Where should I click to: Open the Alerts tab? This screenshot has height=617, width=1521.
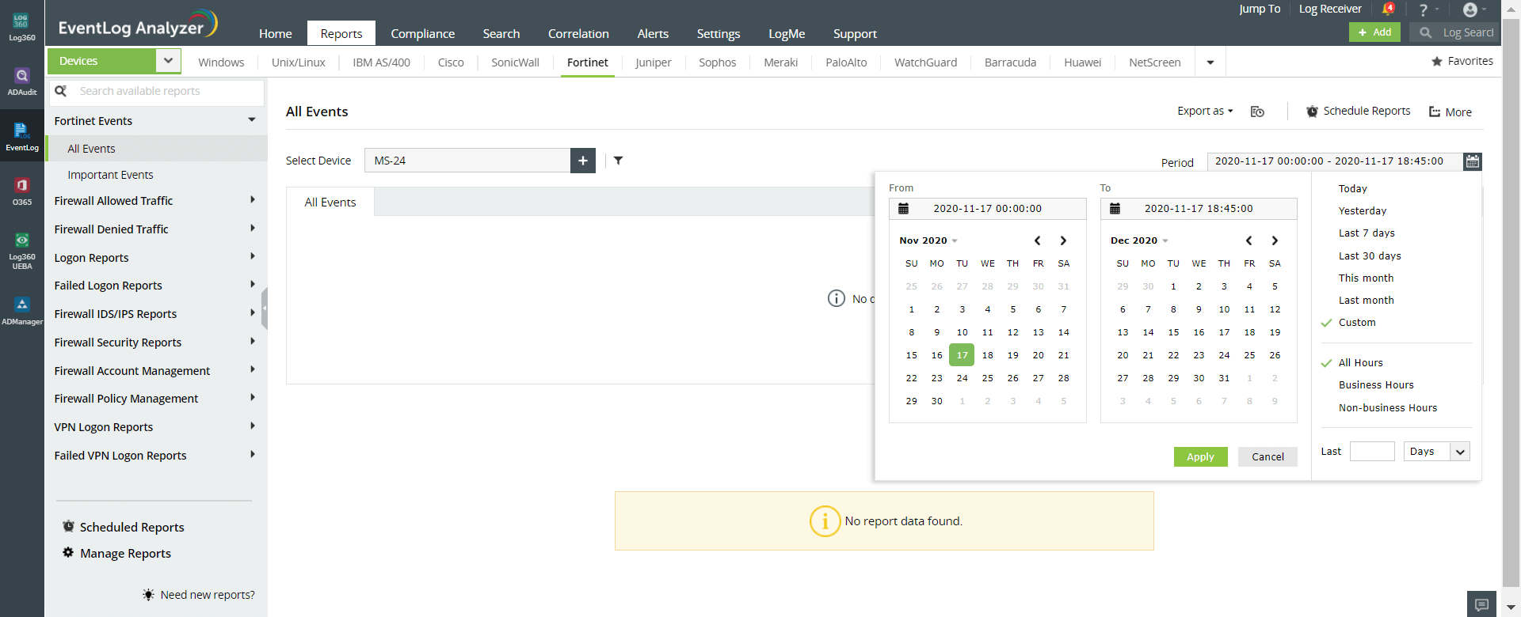[653, 34]
